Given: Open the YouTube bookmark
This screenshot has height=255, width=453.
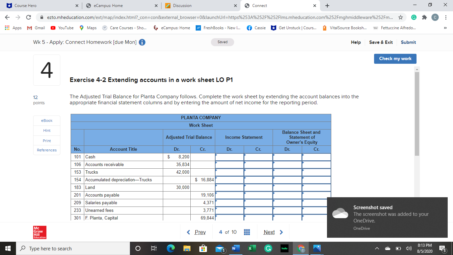Looking at the screenshot, I should (x=62, y=28).
